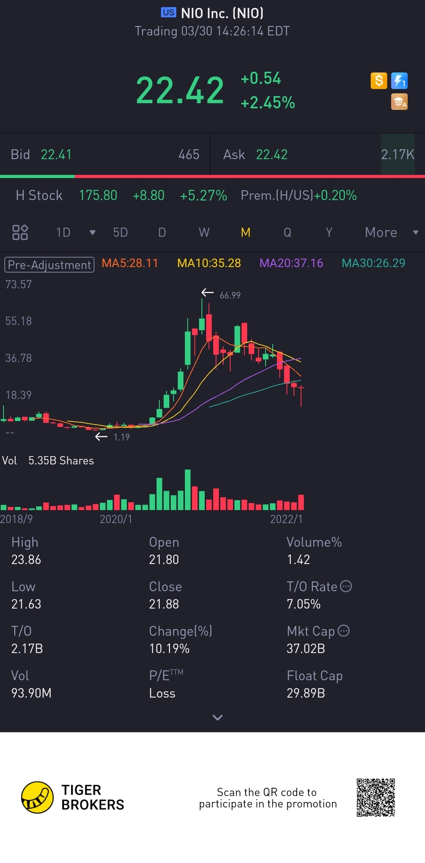Tap the High value 23.86

click(26, 559)
